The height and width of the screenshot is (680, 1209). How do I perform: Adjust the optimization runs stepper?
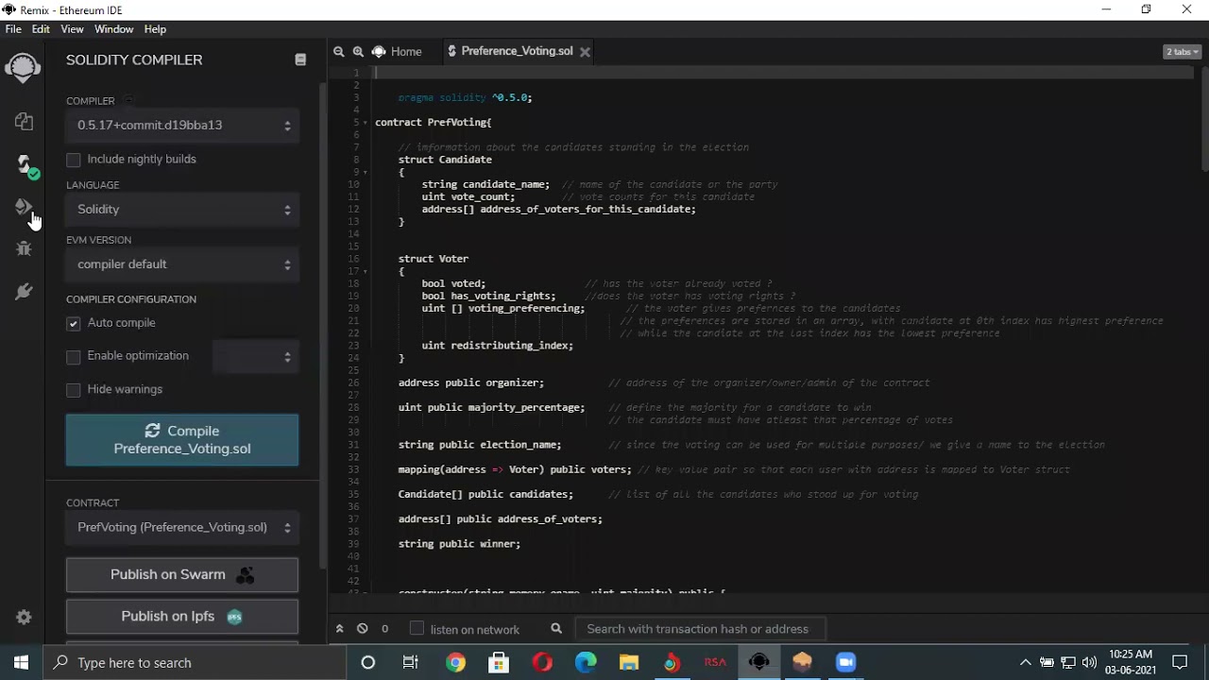(255, 357)
